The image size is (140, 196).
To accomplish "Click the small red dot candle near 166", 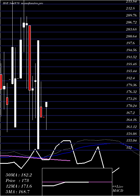I will [44, 117].
